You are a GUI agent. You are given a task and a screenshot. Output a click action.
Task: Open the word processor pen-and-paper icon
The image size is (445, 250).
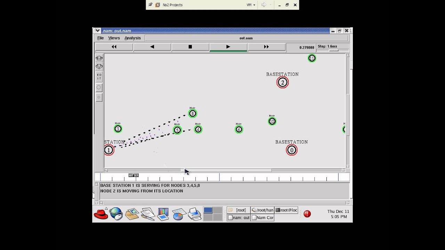[x=148, y=214]
